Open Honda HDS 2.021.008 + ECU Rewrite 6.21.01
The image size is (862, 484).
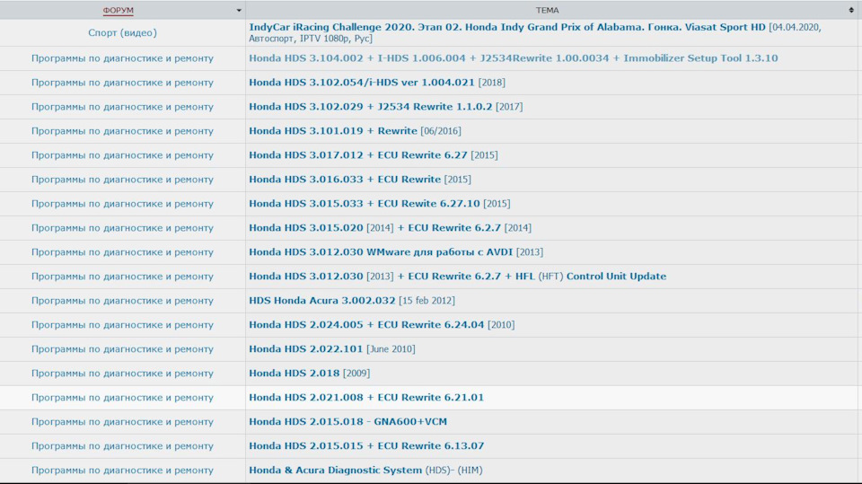coord(366,397)
